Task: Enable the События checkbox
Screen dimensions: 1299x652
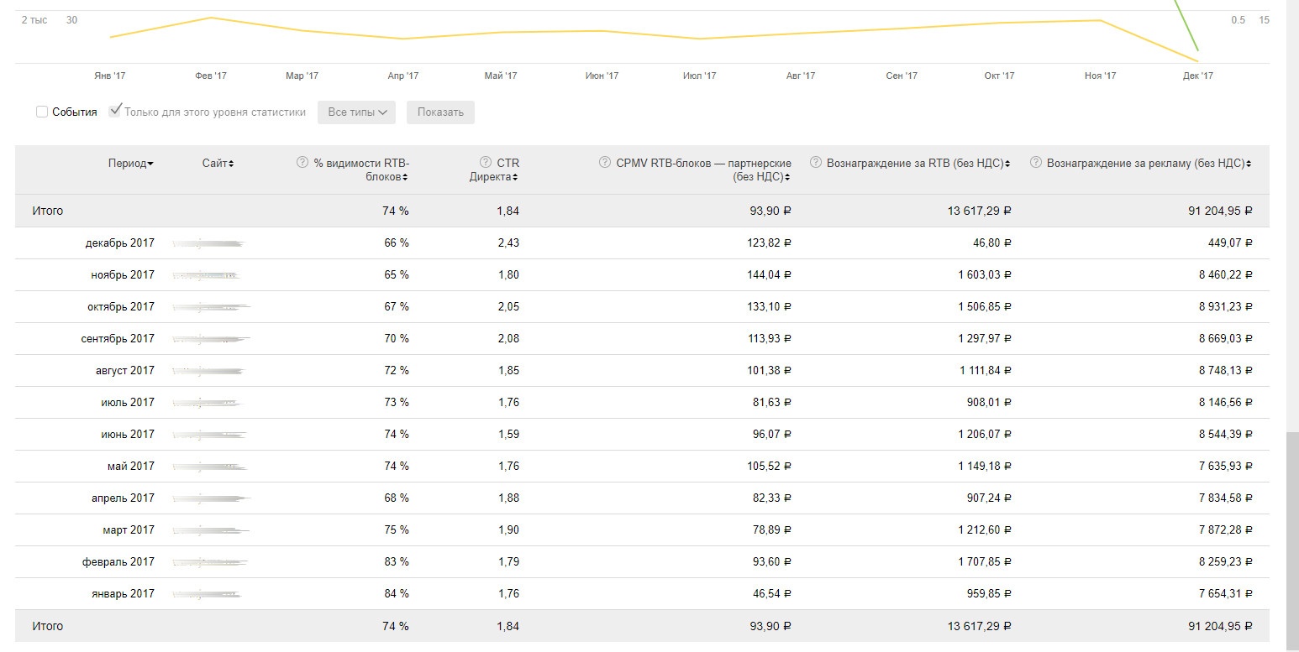Action: pos(42,112)
